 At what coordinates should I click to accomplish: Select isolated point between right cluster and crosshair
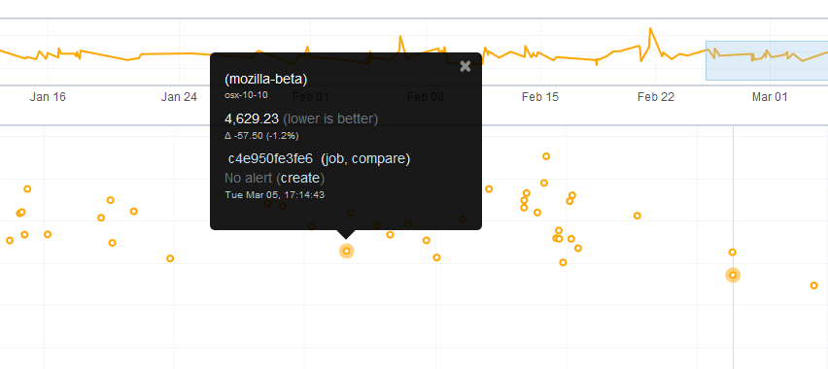coord(638,216)
